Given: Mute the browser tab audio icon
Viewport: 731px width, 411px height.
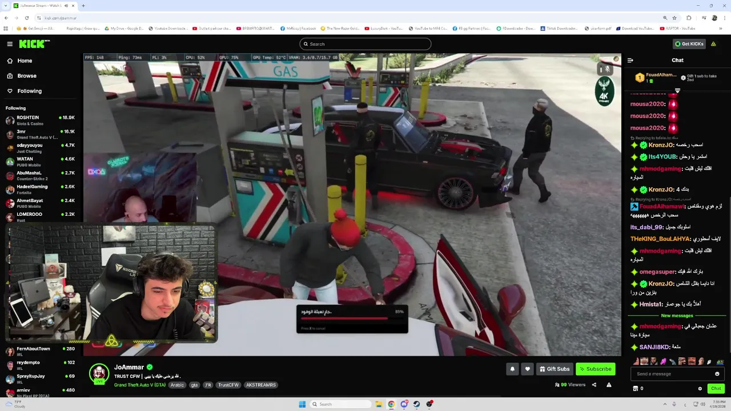Looking at the screenshot, I should (66, 6).
